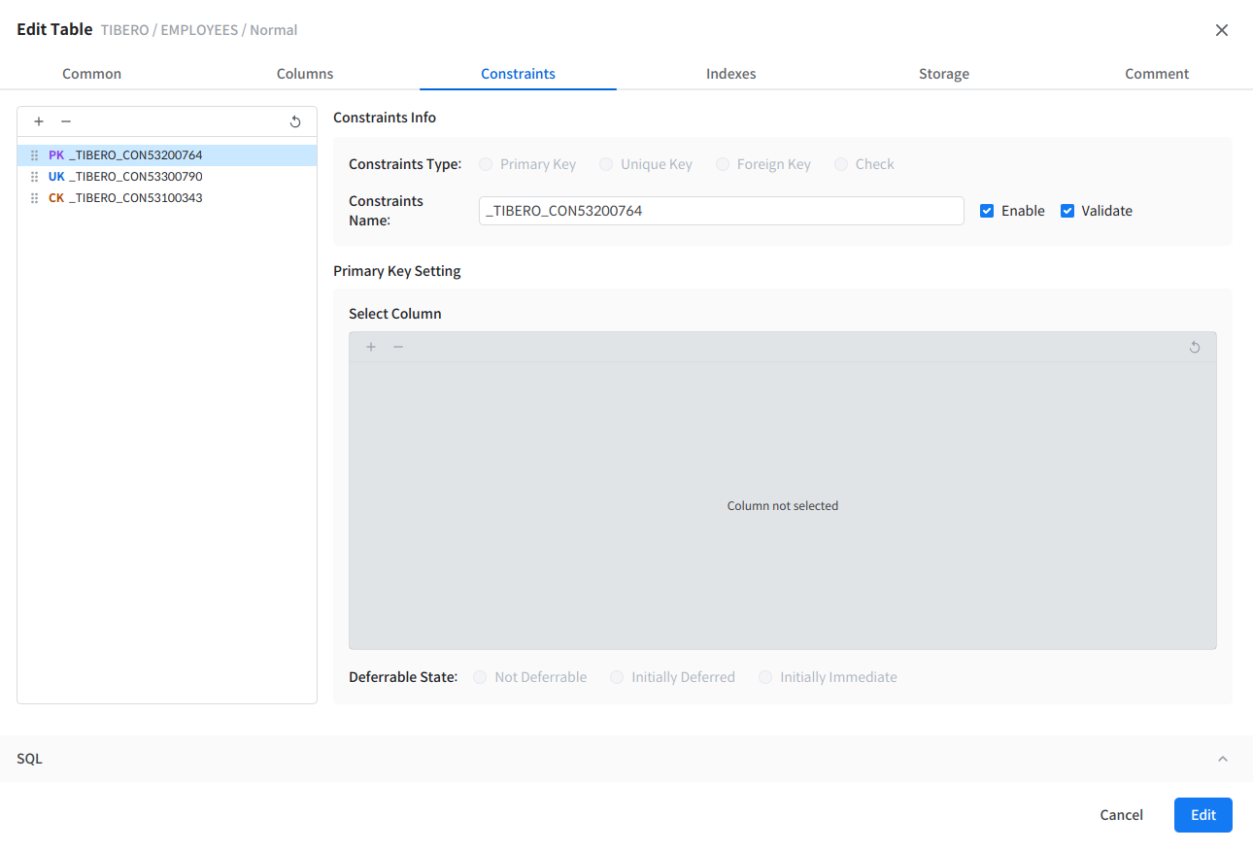
Task: Click drag handle of UK constraint row
Action: (x=35, y=177)
